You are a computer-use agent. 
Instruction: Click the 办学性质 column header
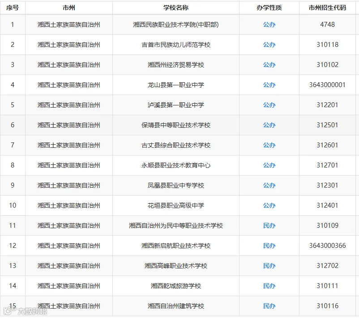click(x=269, y=8)
